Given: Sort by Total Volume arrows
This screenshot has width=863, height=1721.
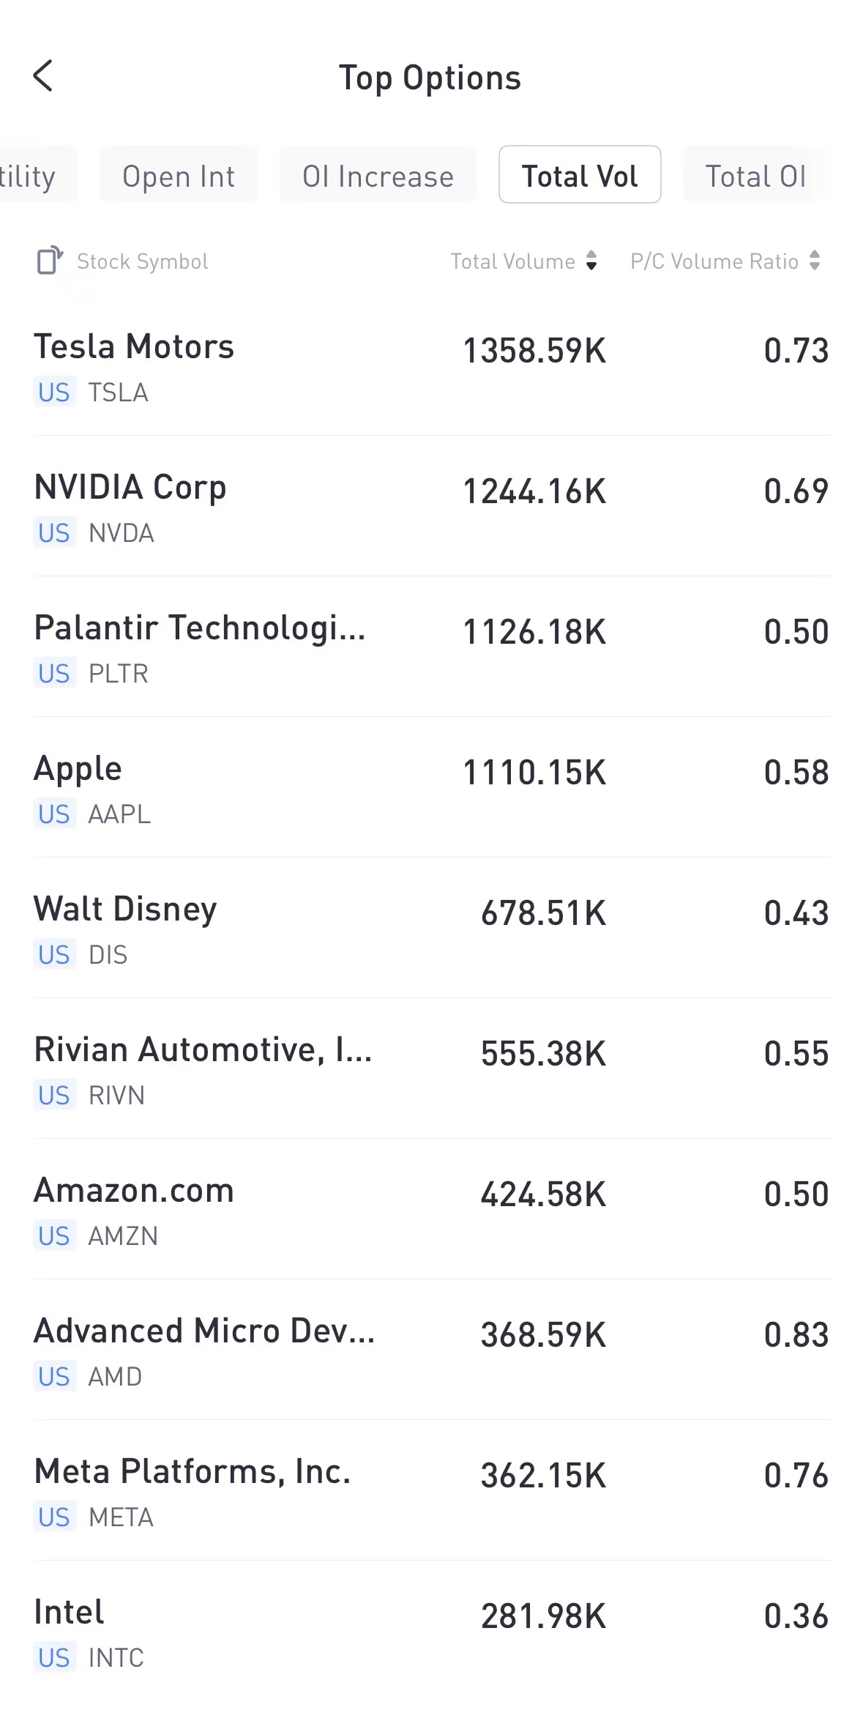Looking at the screenshot, I should (591, 261).
